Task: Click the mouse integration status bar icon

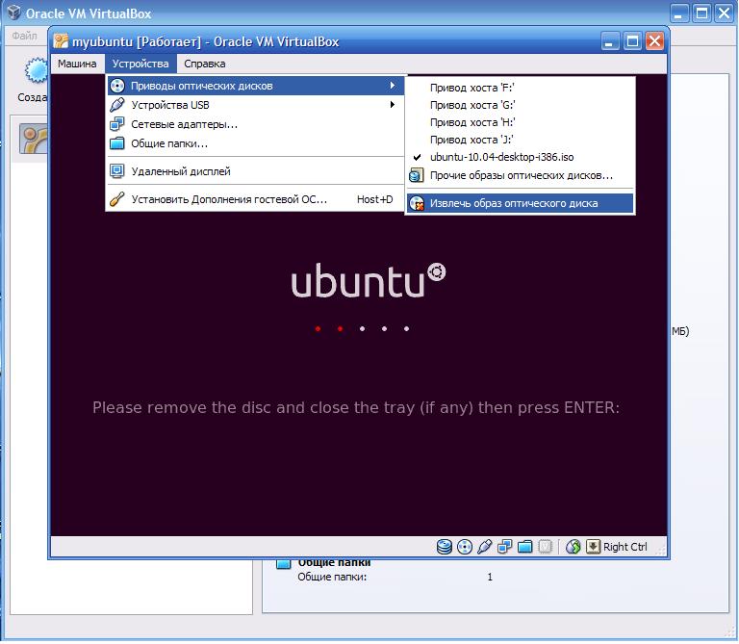Action: pos(573,547)
